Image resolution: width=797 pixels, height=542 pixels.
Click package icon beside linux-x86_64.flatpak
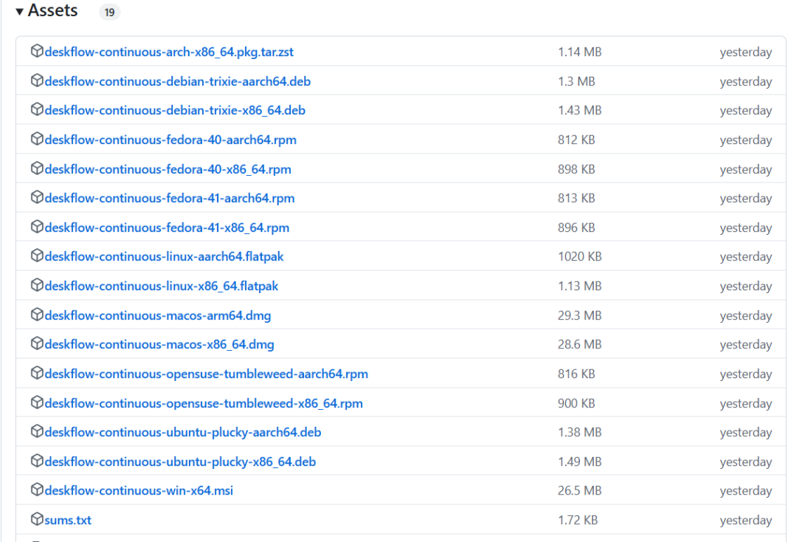[37, 285]
